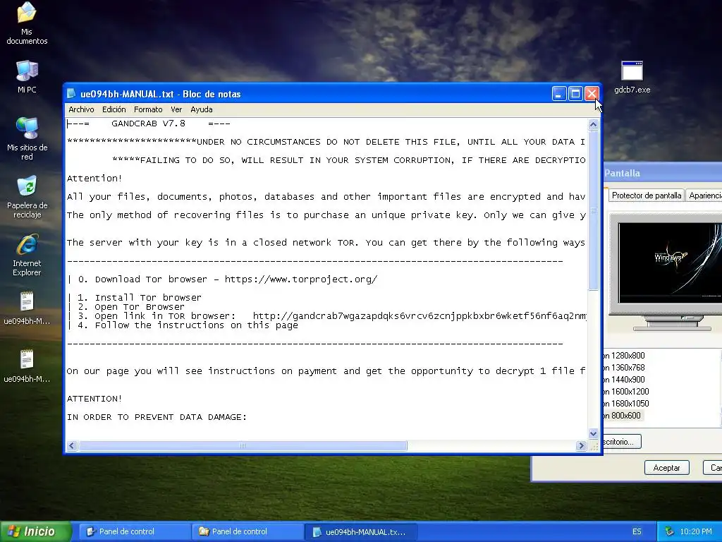The image size is (722, 542).
Task: Click the language indicator ES in the taskbar
Action: (637, 531)
